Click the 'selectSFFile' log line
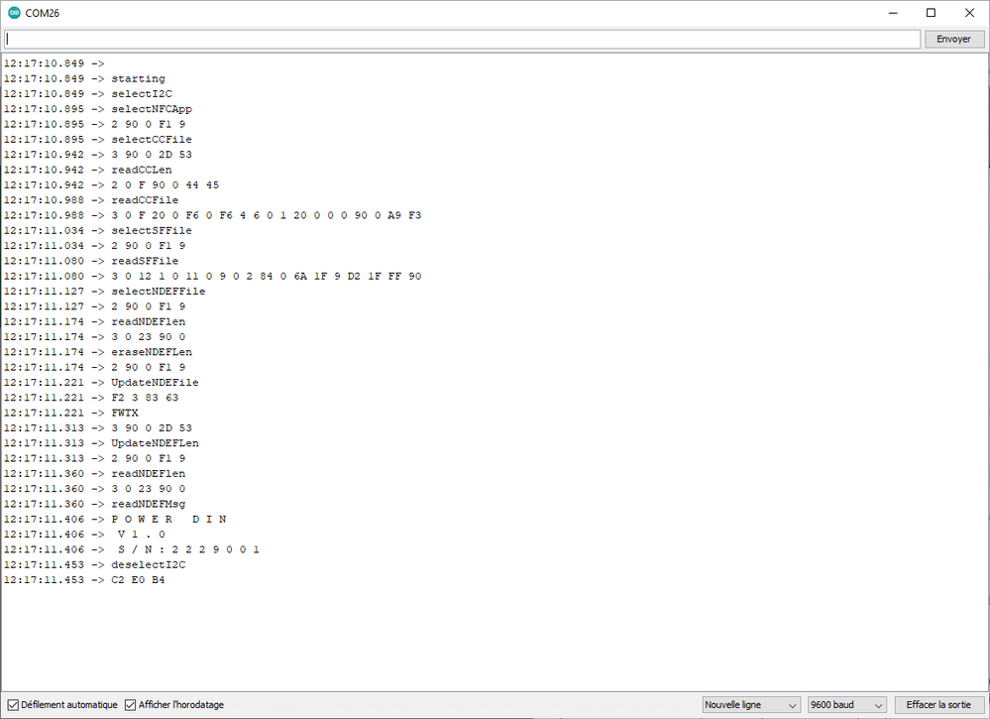This screenshot has height=719, width=990. pos(98,231)
